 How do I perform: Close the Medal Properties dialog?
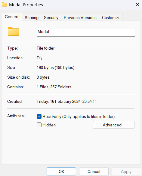pos(137,5)
